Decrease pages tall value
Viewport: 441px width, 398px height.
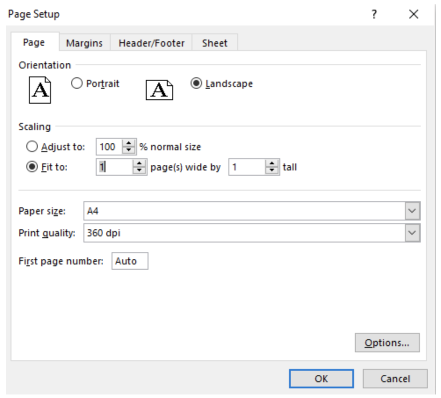tap(272, 170)
